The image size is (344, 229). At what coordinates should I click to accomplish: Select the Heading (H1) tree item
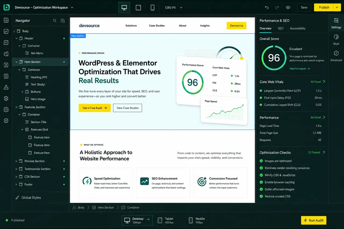(39, 77)
